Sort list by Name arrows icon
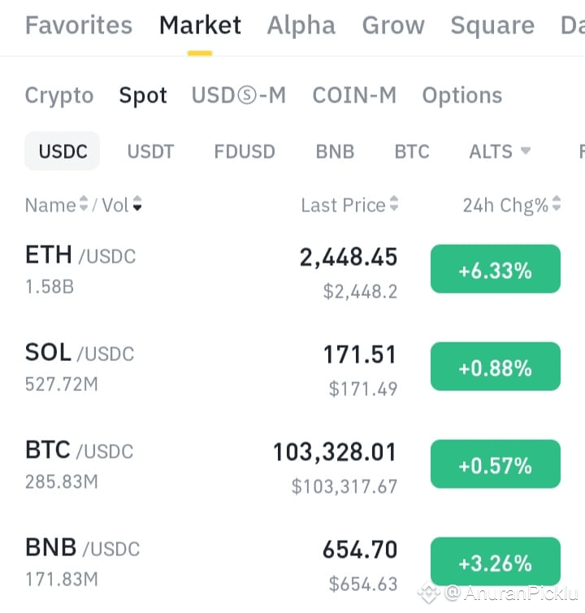Image resolution: width=585 pixels, height=613 pixels. coord(84,204)
